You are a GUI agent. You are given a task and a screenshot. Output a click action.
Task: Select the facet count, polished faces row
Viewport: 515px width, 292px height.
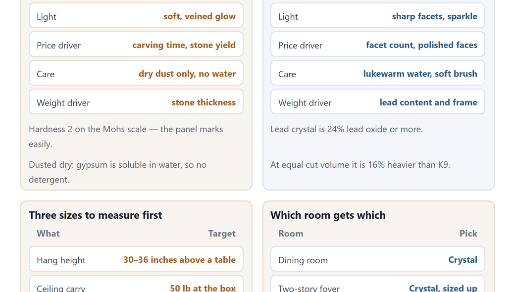pyautogui.click(x=378, y=44)
